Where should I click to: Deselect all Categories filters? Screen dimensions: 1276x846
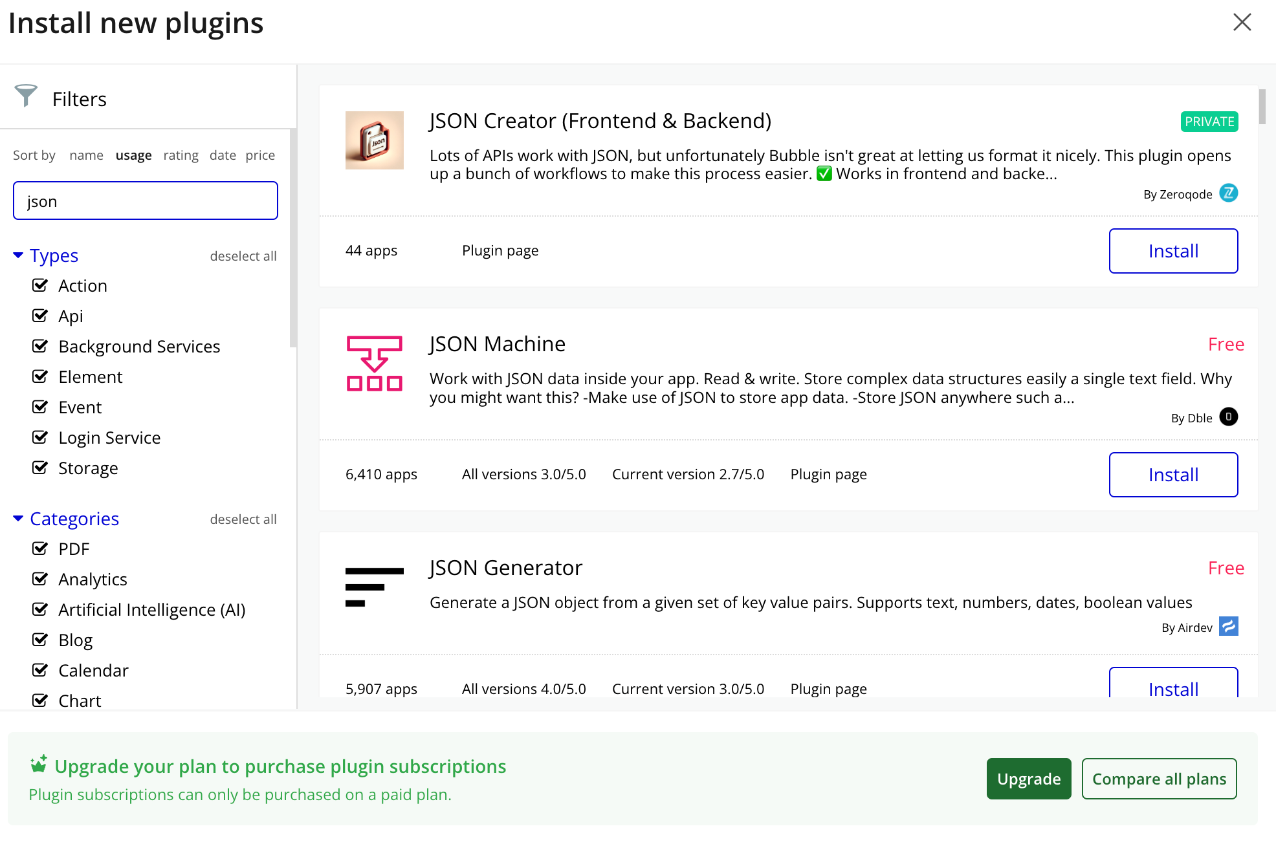[243, 519]
